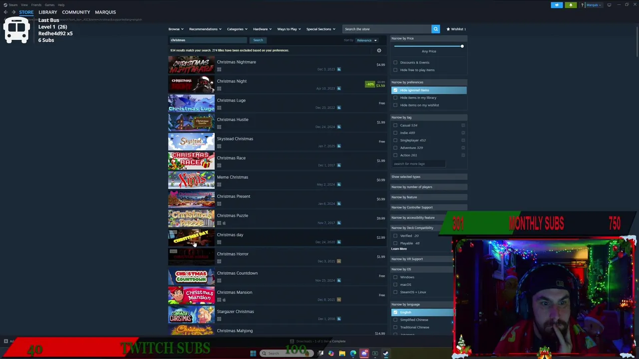Open the Browse dropdown menu
The image size is (639, 359).
pos(176,29)
